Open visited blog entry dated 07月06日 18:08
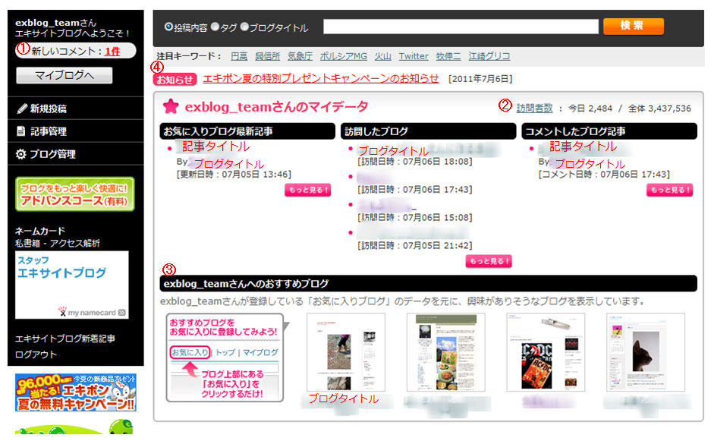Image resolution: width=714 pixels, height=441 pixels. pos(428,150)
